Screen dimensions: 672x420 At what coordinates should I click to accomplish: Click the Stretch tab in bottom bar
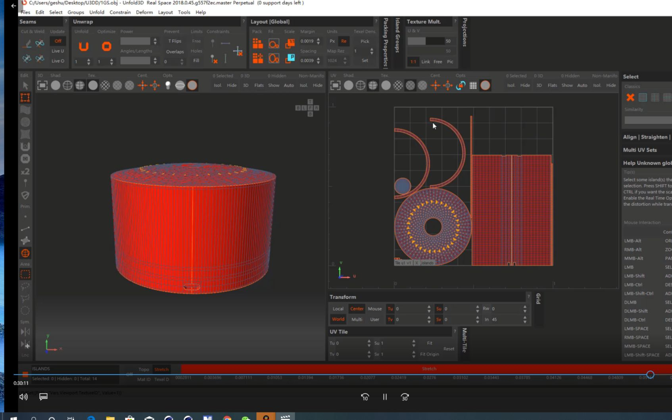click(161, 369)
